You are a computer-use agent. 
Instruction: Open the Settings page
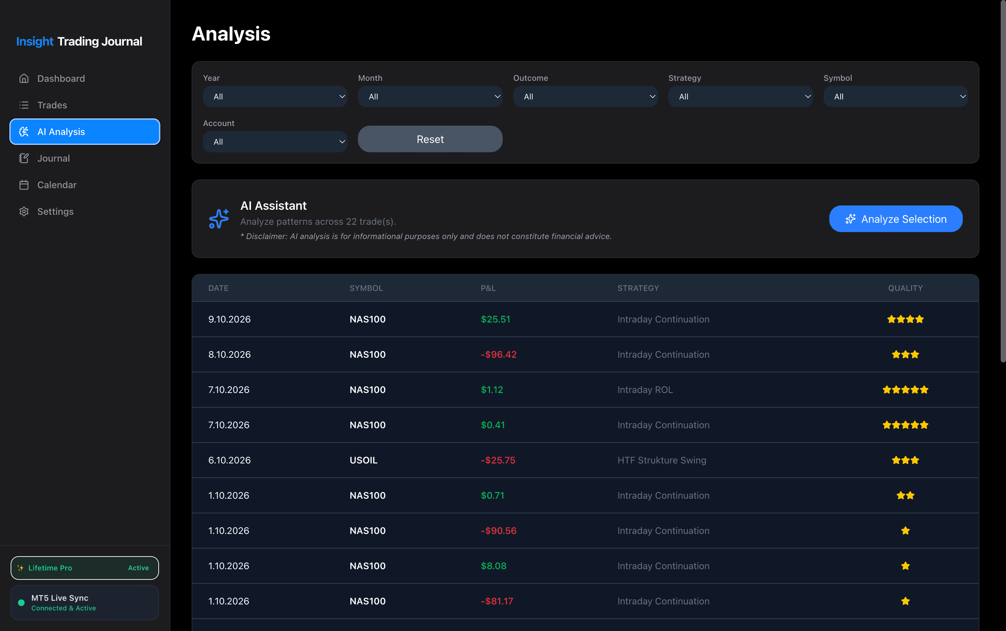click(85, 211)
